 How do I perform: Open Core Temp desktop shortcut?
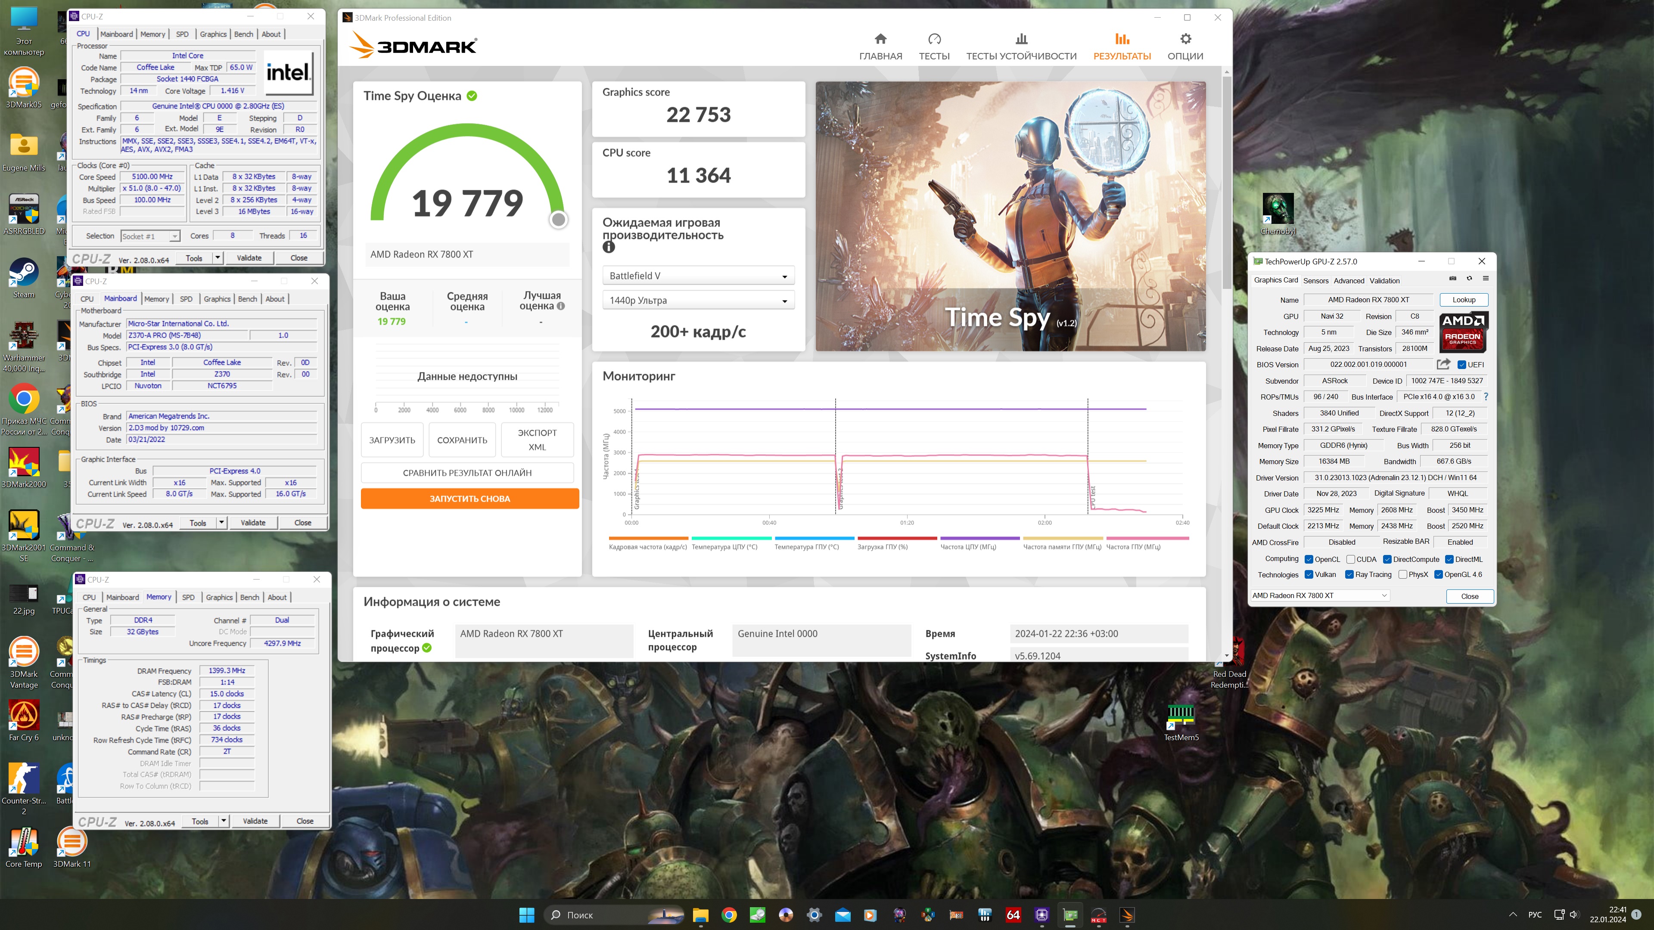click(24, 847)
